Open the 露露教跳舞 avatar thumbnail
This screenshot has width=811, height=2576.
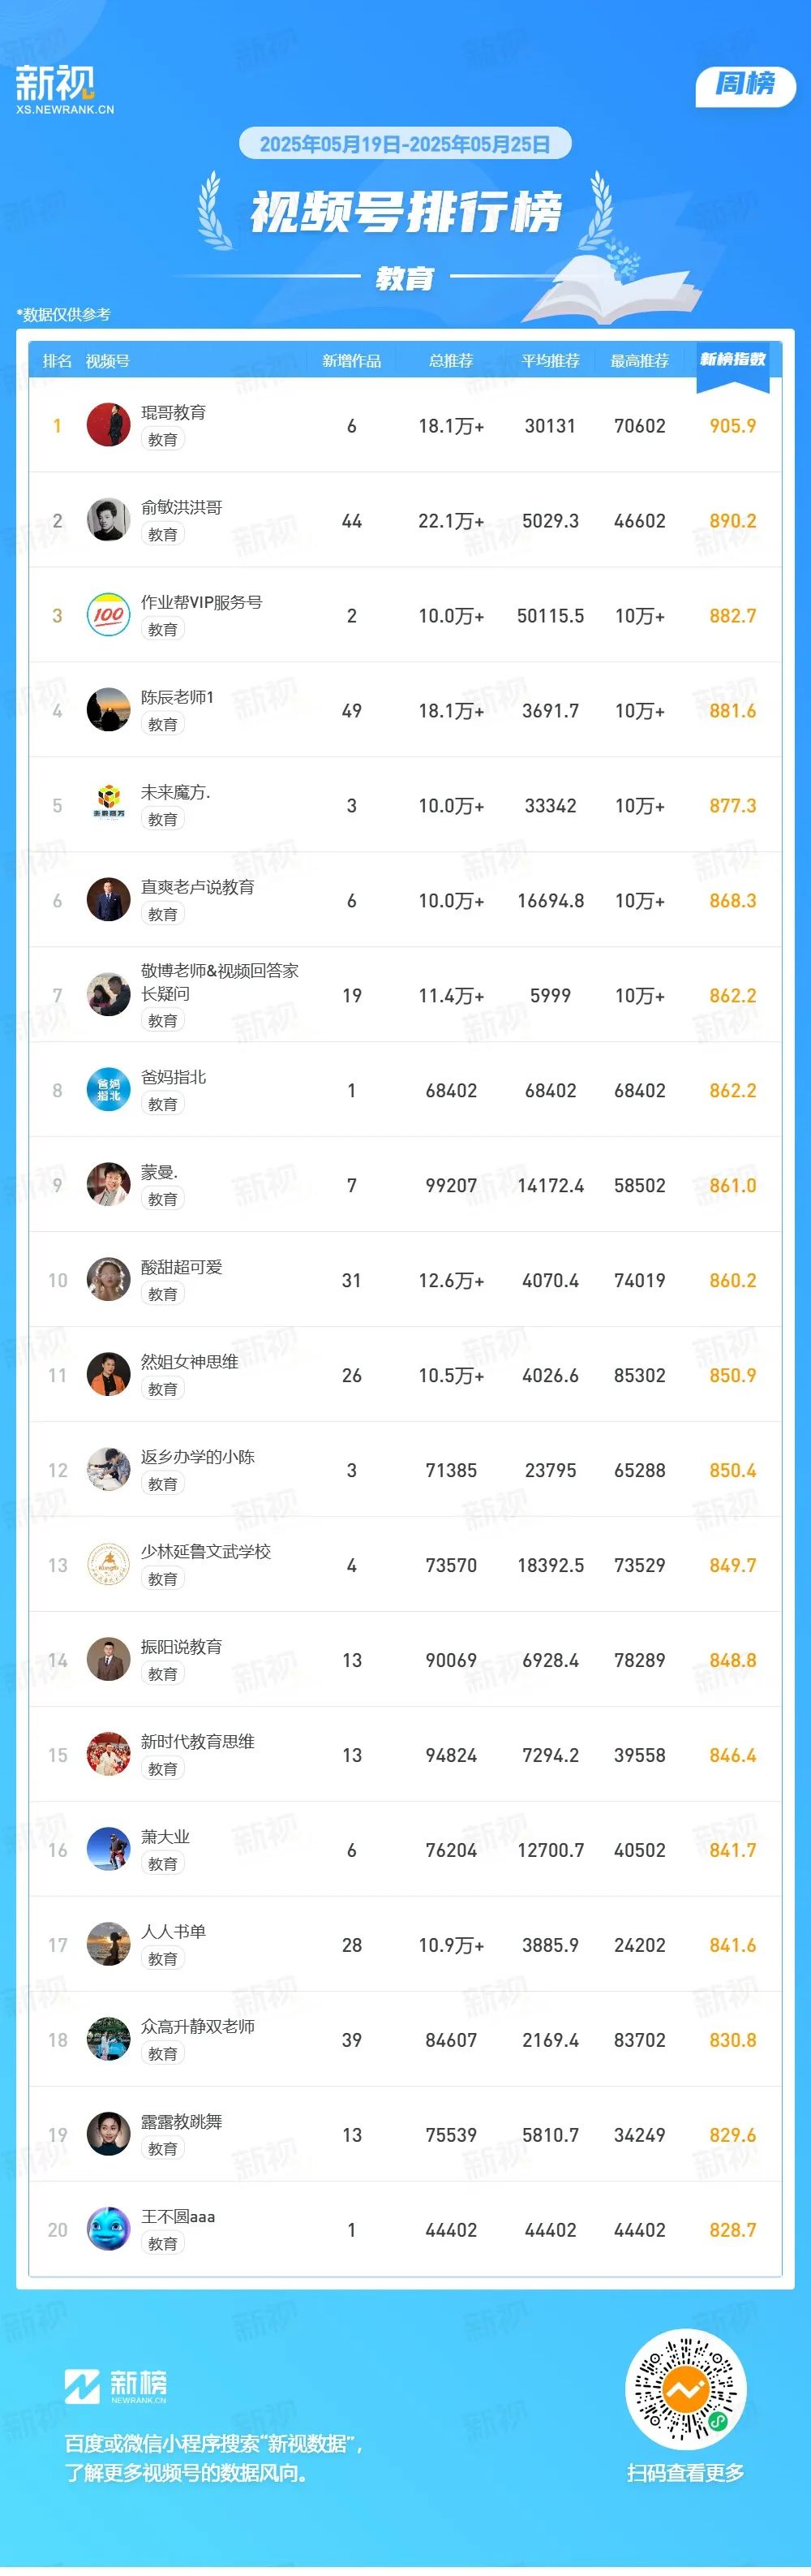(108, 2134)
